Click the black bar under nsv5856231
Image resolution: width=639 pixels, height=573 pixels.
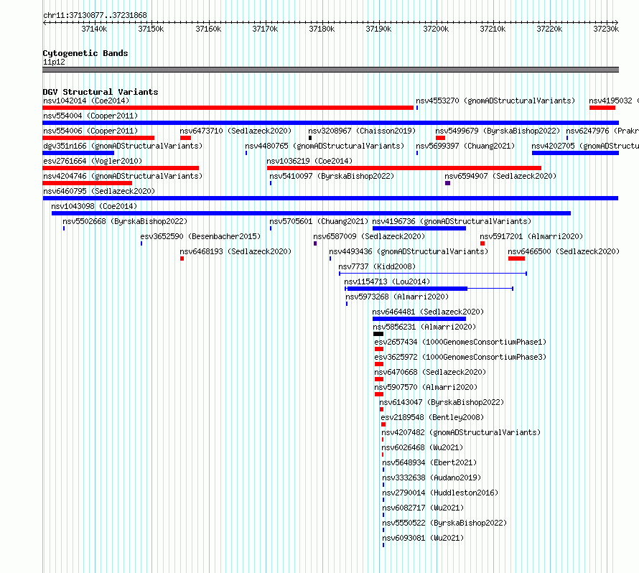point(378,334)
